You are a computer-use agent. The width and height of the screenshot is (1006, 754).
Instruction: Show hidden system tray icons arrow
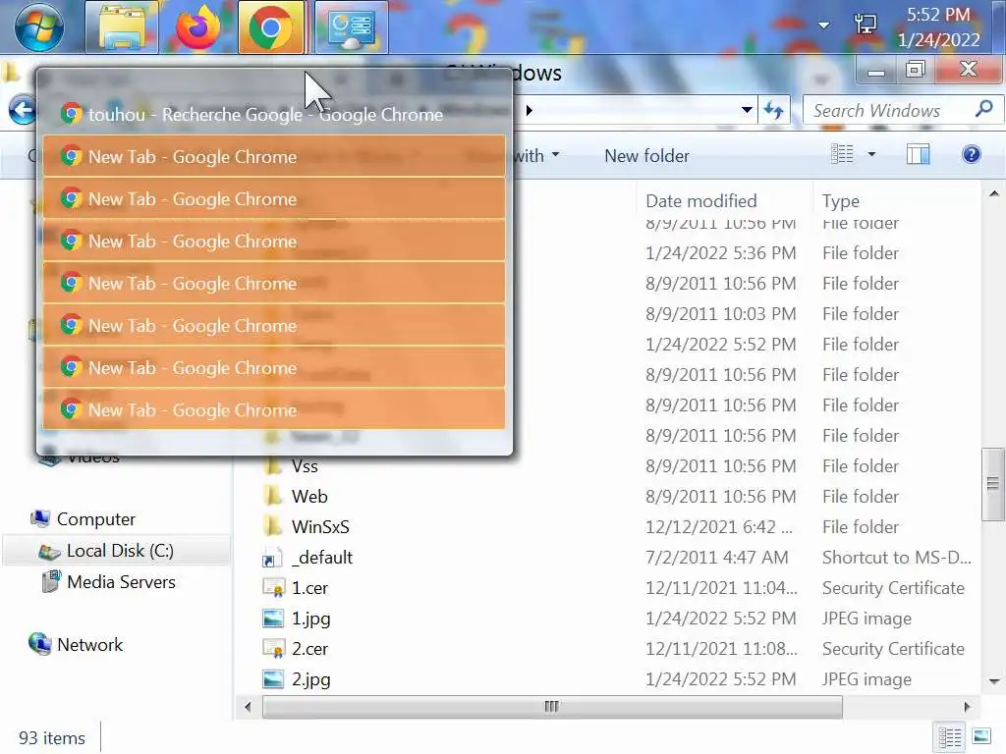pos(824,26)
